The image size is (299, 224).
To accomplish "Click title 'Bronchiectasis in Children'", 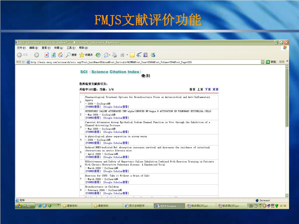I will (102, 187).
